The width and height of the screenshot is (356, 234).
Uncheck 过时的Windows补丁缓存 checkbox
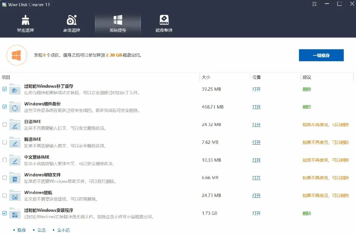tap(5, 89)
